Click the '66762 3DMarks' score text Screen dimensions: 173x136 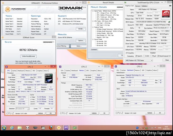click(28, 50)
